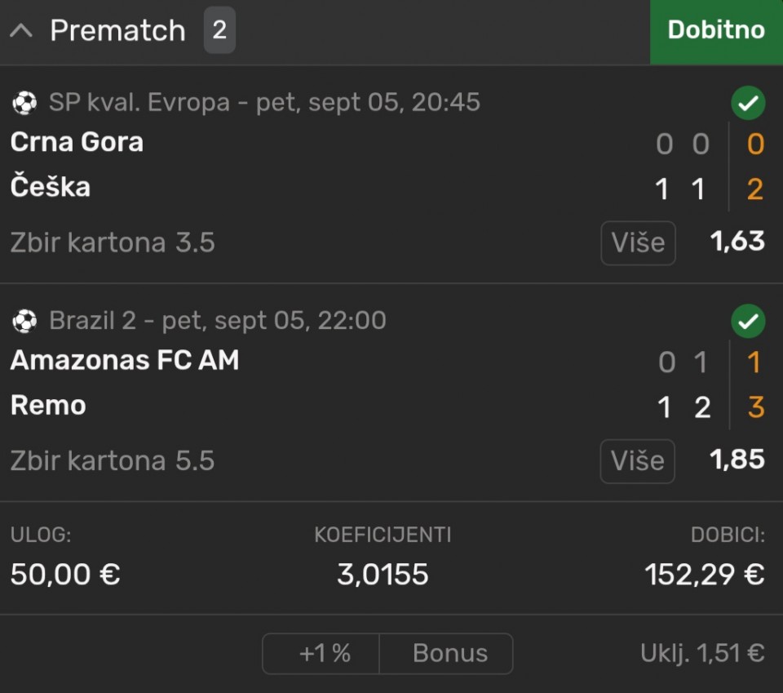Click the football icon beside SP kval. Evropa
783x693 pixels.
(x=24, y=103)
